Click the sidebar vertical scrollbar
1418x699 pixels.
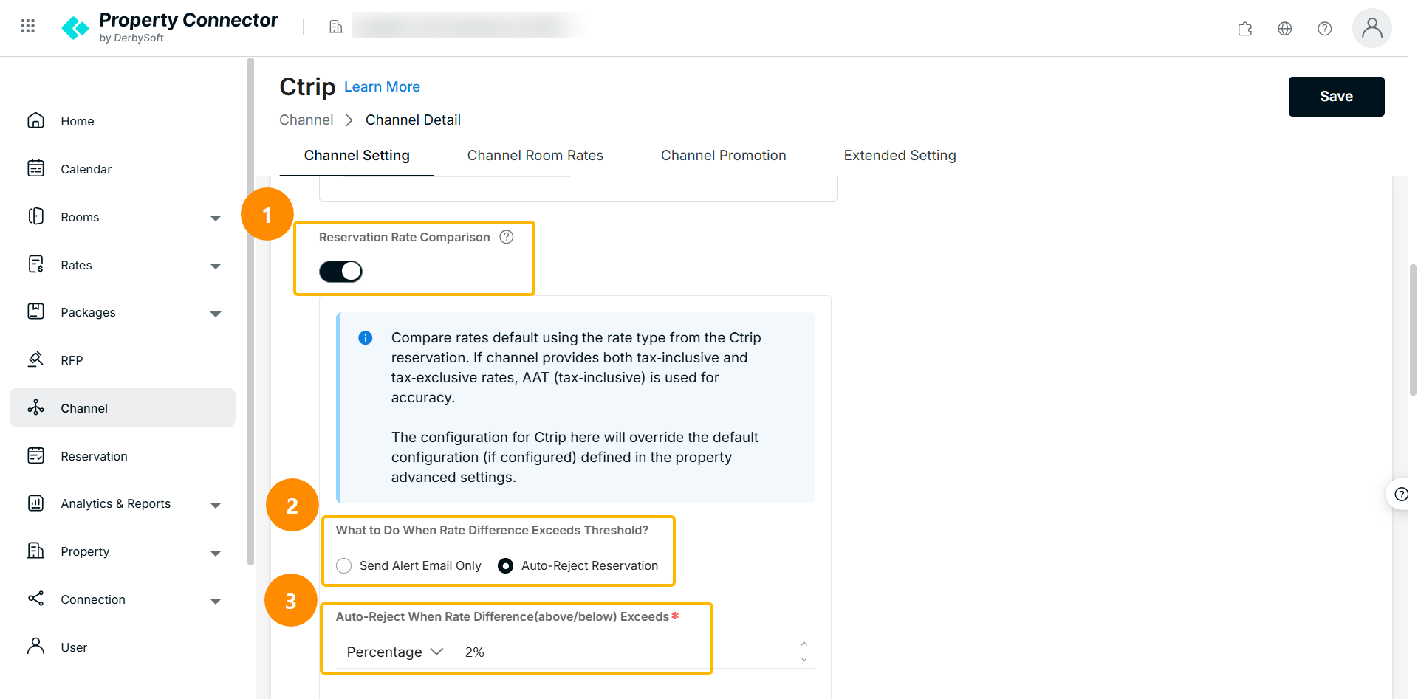[x=251, y=310]
